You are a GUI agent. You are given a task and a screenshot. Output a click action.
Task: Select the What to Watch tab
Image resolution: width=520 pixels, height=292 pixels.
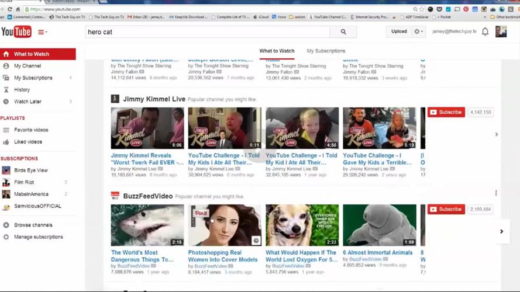(277, 51)
